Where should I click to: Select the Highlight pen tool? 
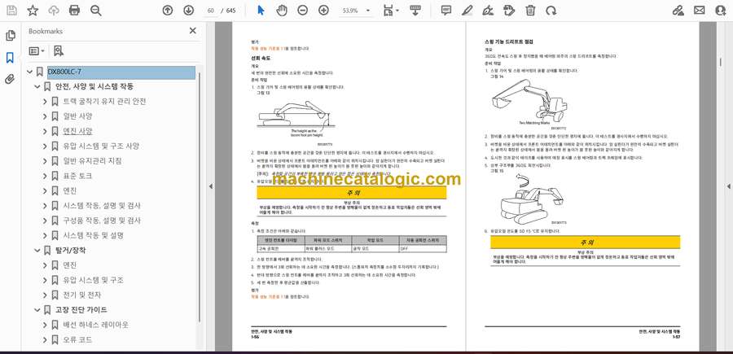pos(467,11)
